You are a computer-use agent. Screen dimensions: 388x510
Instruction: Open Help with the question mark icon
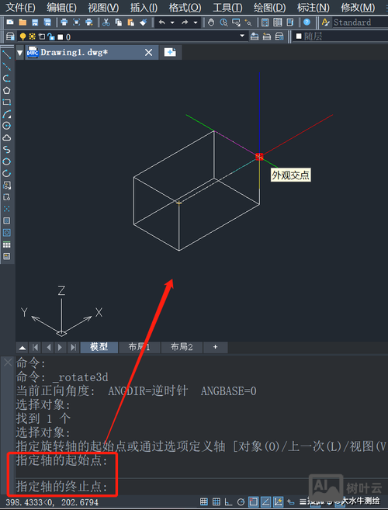tap(307, 23)
